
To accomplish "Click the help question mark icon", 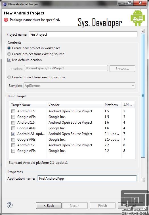I will pos(10,205).
